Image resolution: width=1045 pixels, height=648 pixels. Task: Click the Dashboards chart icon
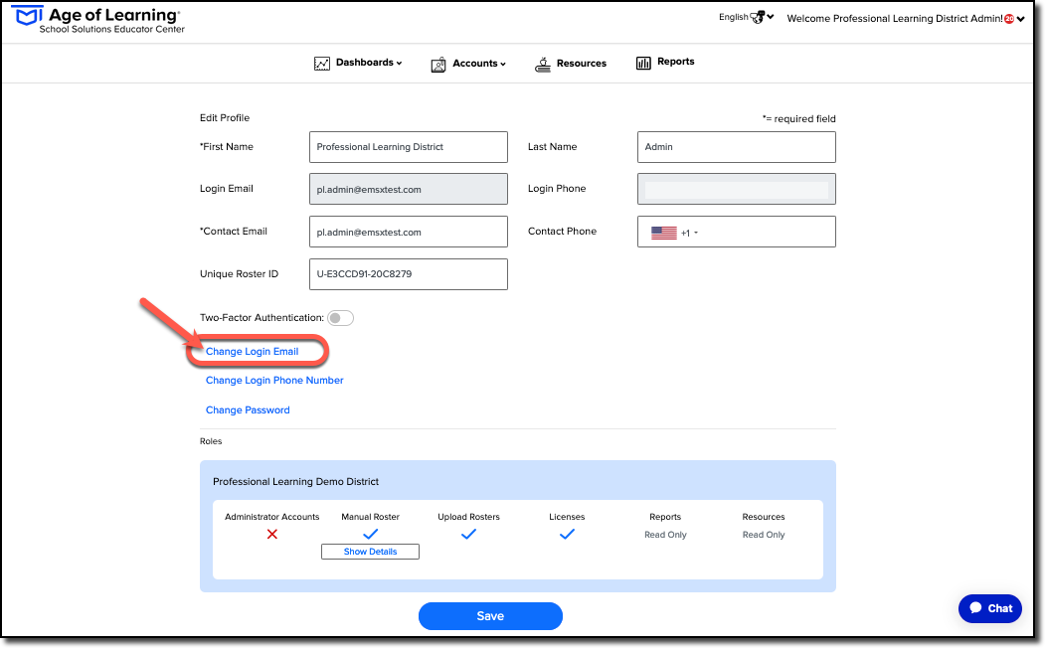[x=322, y=64]
